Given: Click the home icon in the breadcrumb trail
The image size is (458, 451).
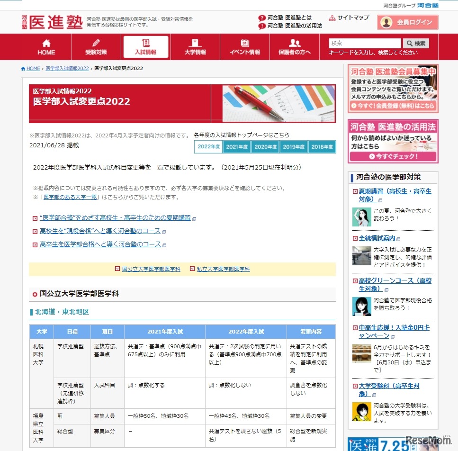Looking at the screenshot, I should pyautogui.click(x=23, y=68).
